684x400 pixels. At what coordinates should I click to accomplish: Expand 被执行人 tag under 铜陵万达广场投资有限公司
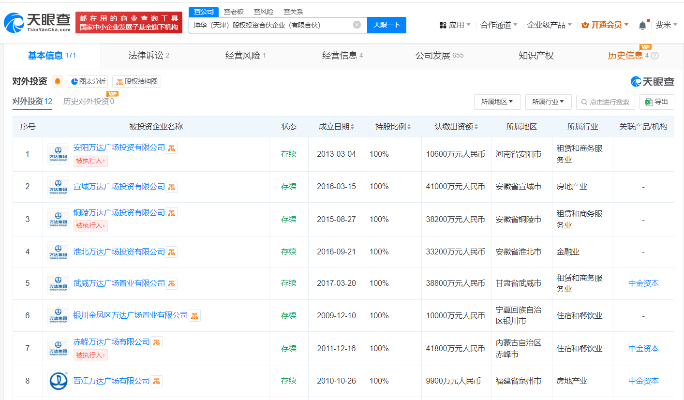[90, 225]
